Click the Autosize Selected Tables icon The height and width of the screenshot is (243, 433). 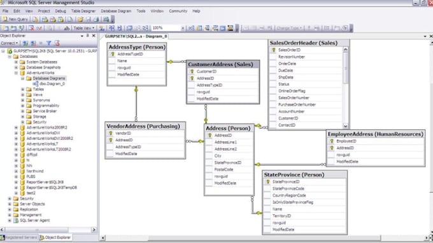pyautogui.click(x=129, y=28)
